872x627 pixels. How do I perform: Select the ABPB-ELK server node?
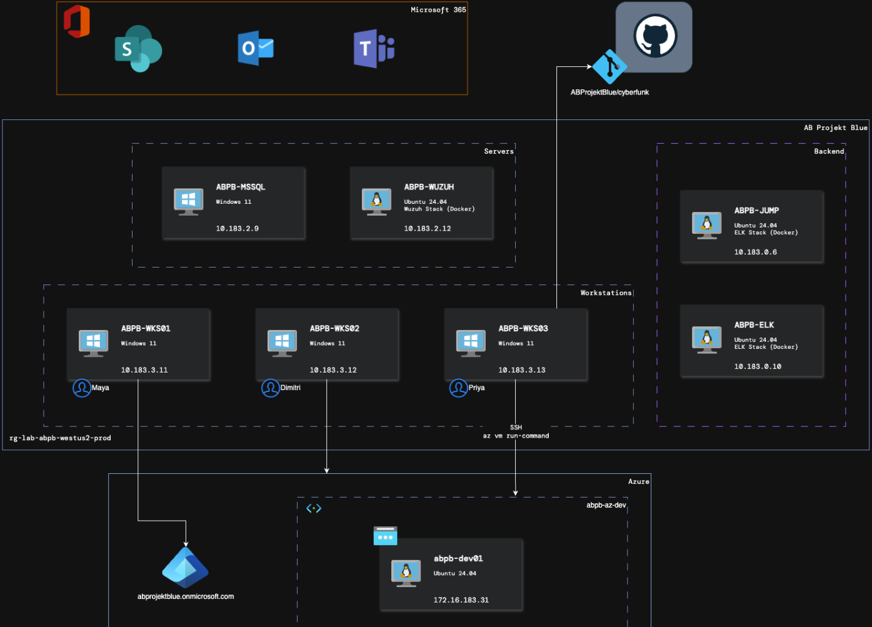(x=751, y=341)
